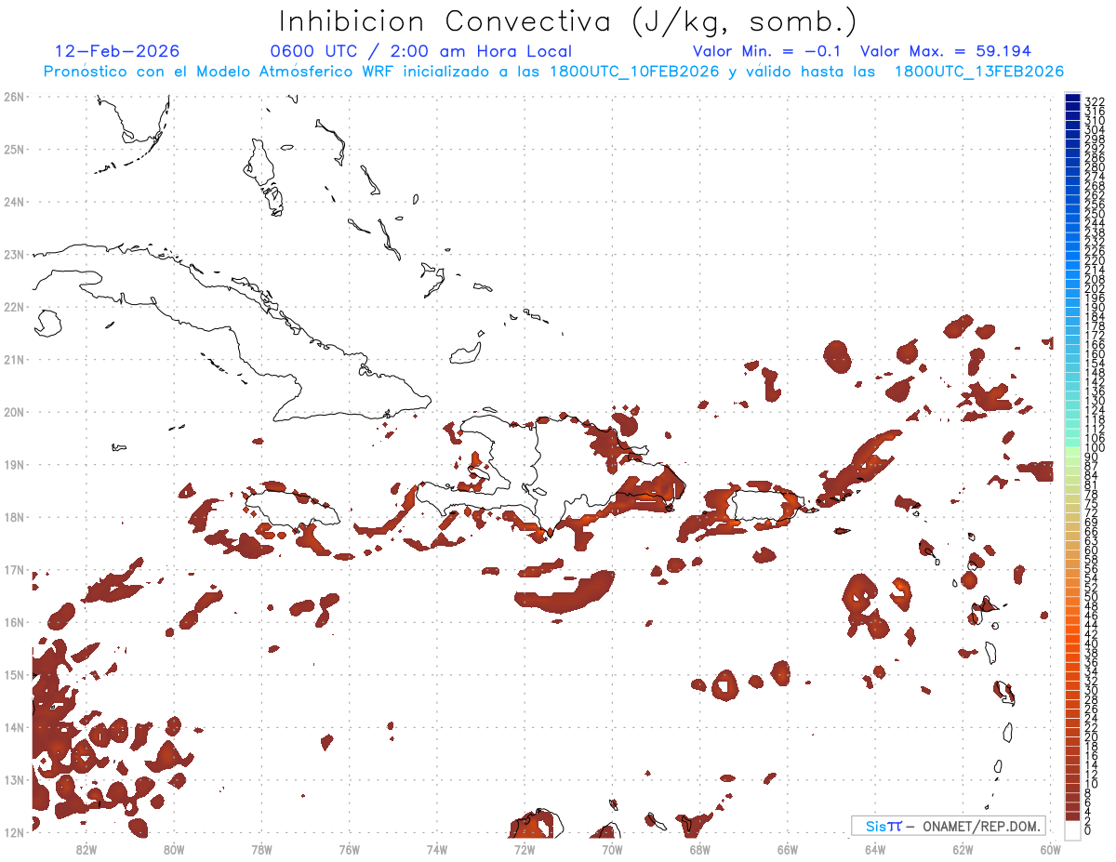Click the 72W longitude label
Viewport: 1116px width, 862px height.
(525, 849)
